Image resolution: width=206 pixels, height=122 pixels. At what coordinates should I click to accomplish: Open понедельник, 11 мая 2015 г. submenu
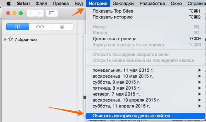146,70
